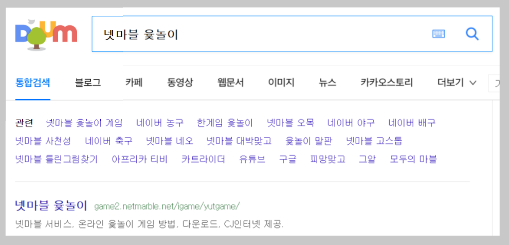Click related search 네이버 축구
Image resolution: width=509 pixels, height=245 pixels.
tap(109, 141)
